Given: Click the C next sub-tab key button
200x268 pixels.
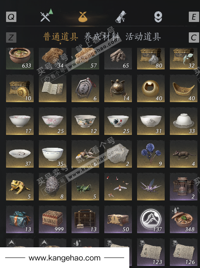Looking at the screenshot, I should click(x=194, y=37).
